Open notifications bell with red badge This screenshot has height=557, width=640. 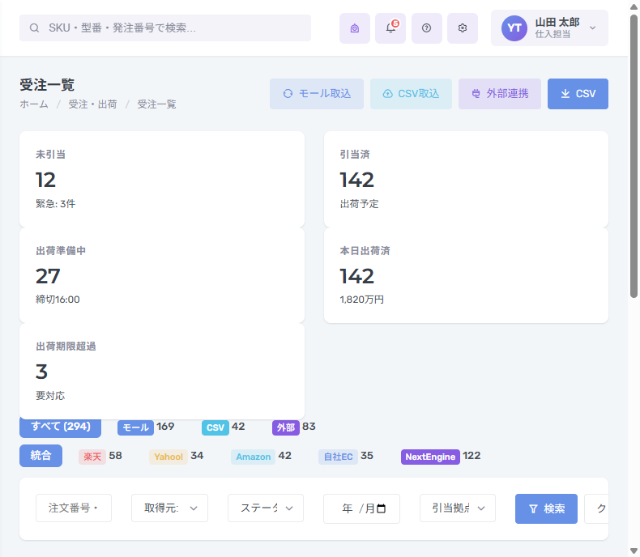390,28
